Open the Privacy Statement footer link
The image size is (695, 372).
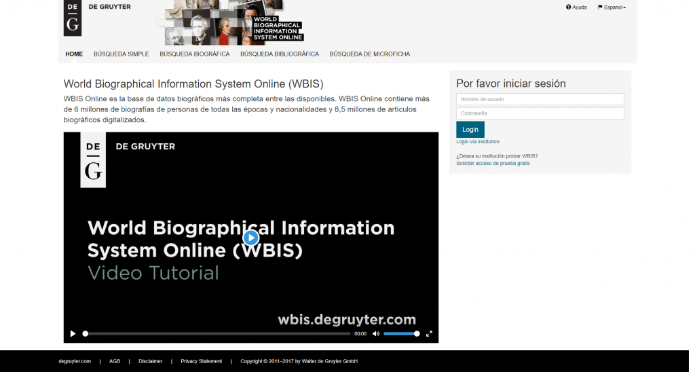pyautogui.click(x=201, y=361)
